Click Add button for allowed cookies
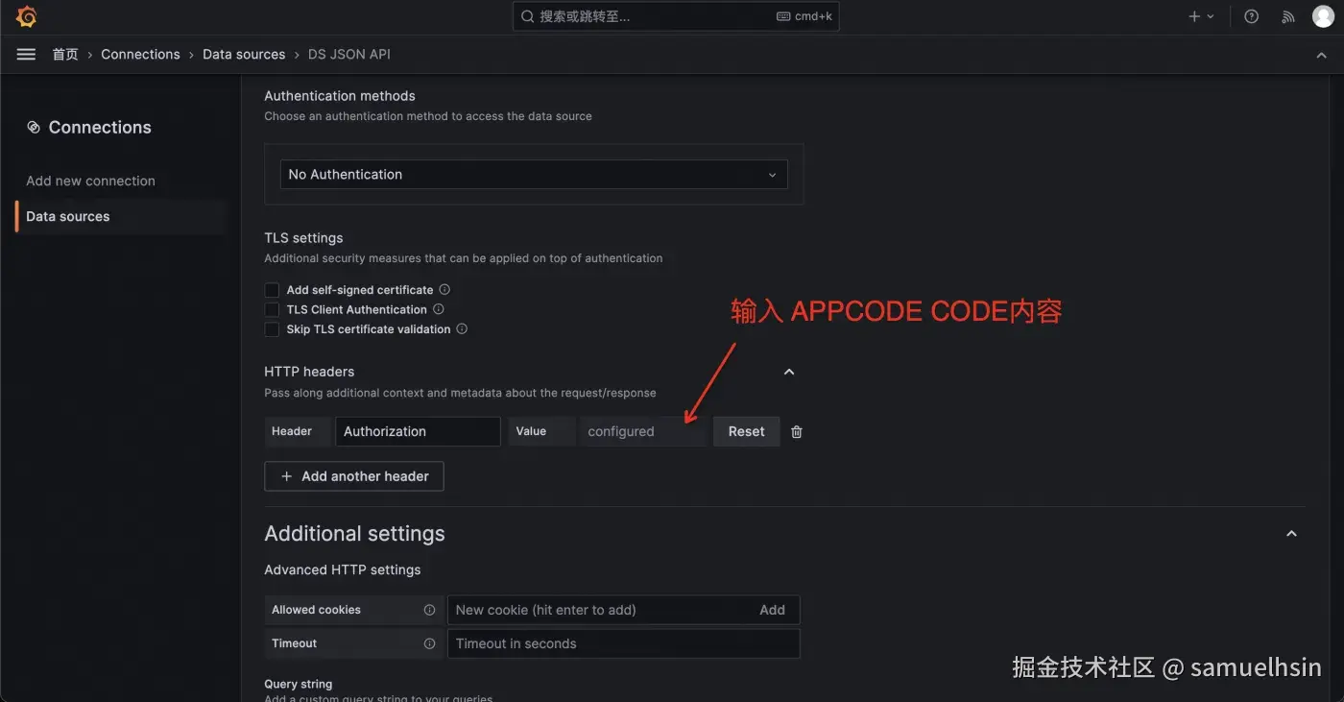This screenshot has width=1344, height=702. (x=772, y=610)
